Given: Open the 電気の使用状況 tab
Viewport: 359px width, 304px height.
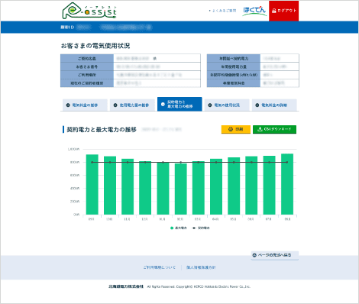Looking at the screenshot, I should pos(227,105).
